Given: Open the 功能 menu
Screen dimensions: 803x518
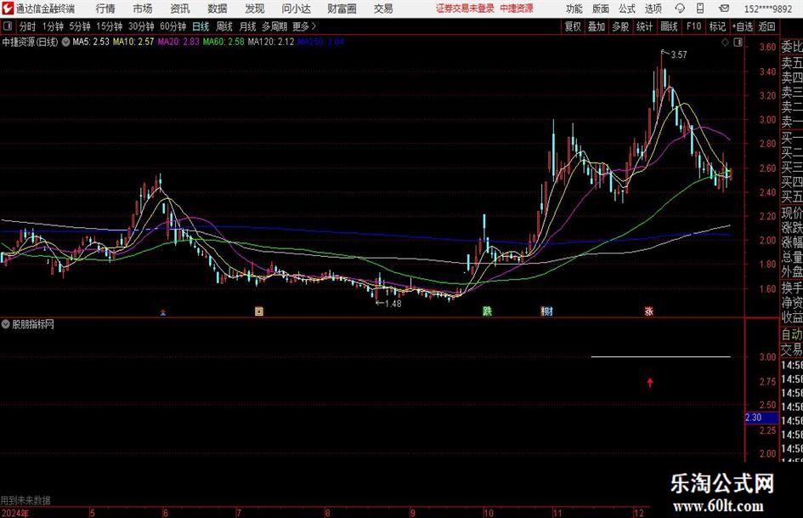Looking at the screenshot, I should pos(574,9).
